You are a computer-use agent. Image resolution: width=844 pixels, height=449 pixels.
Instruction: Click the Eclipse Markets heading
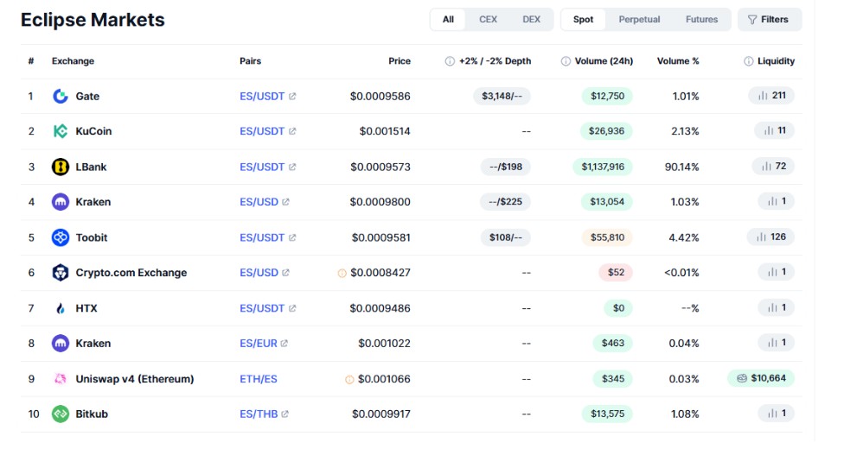[x=93, y=20]
